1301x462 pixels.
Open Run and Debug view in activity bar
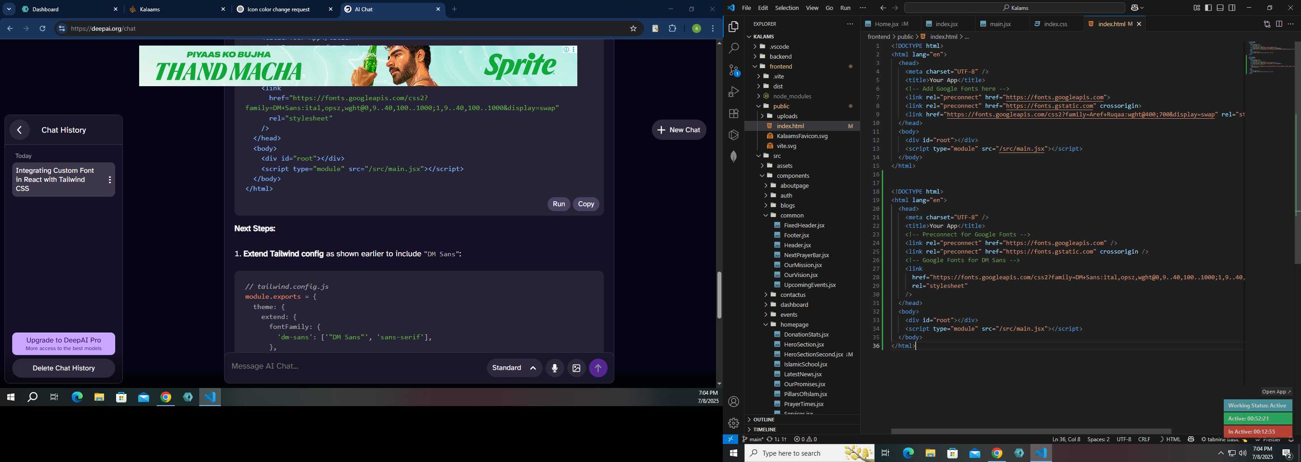point(733,92)
